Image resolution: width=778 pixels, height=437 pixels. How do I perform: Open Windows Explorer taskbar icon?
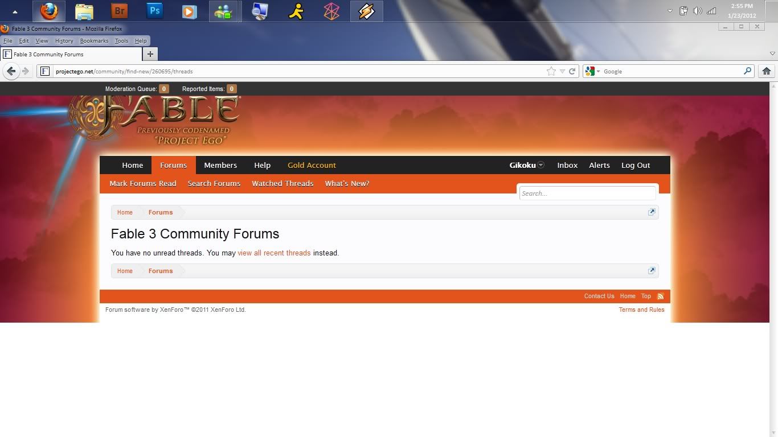click(x=84, y=11)
